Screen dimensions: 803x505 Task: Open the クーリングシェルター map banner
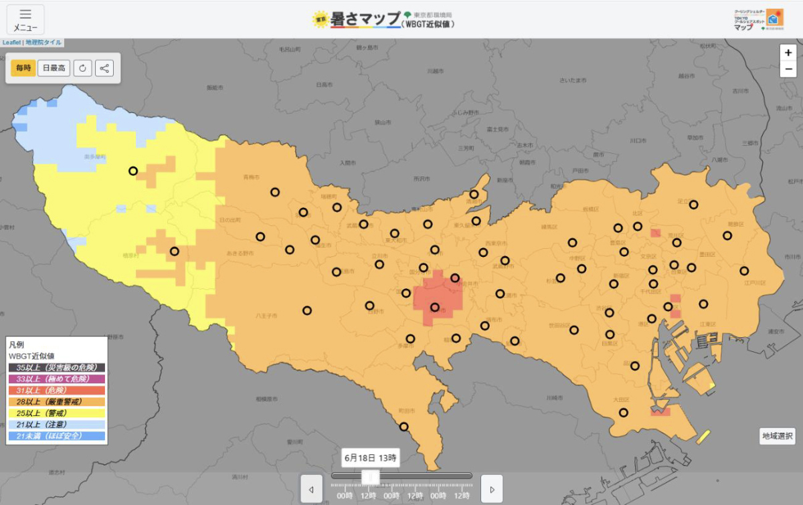tap(759, 19)
